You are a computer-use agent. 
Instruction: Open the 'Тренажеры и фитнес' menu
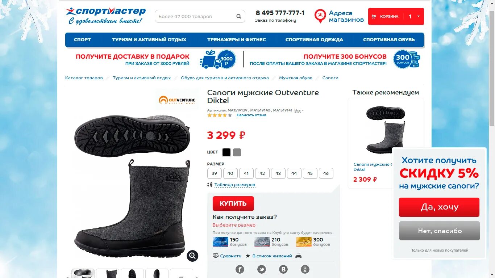(x=237, y=39)
